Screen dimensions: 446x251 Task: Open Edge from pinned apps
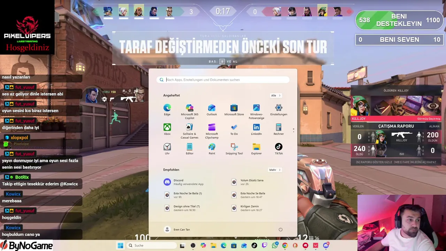coord(167,110)
